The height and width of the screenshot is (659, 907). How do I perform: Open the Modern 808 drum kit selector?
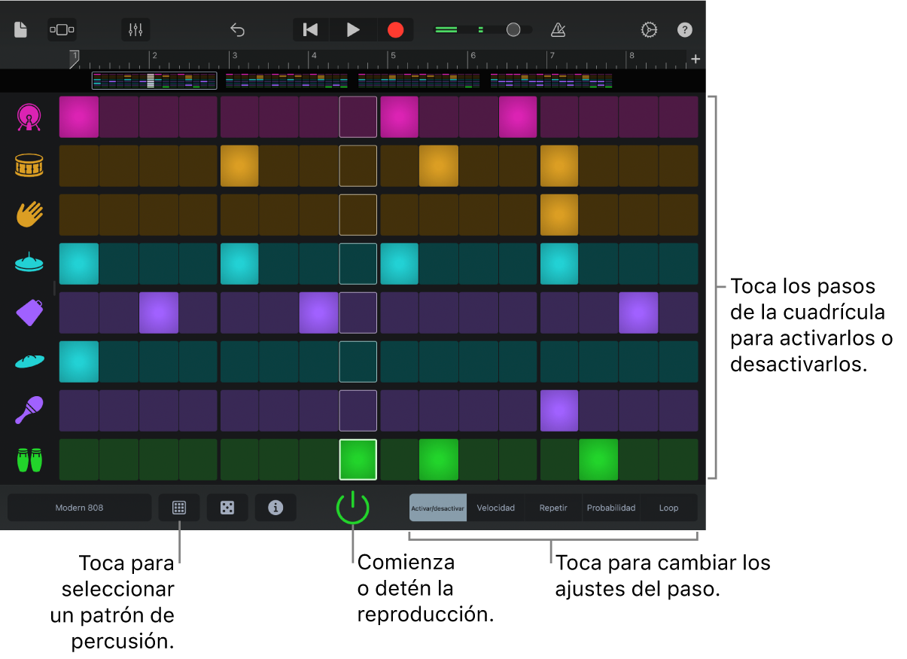click(80, 508)
